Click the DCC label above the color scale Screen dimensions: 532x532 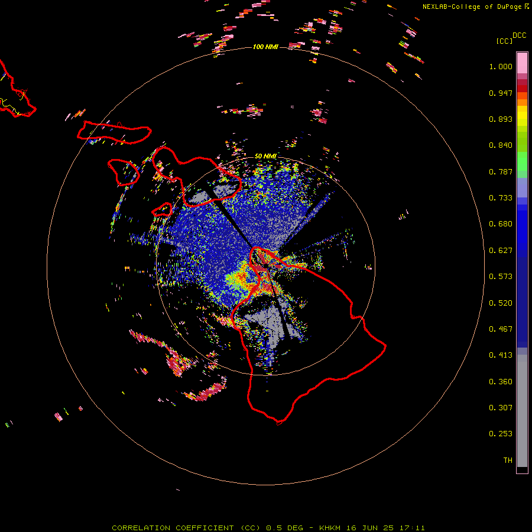(520, 35)
